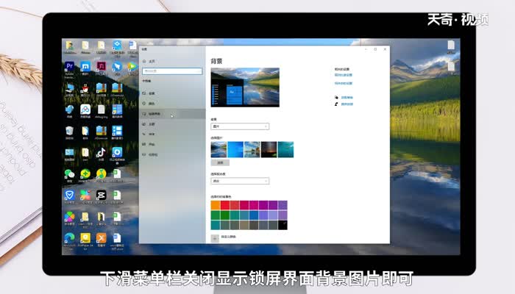Choose the night sky picture thumbnail

(269, 150)
